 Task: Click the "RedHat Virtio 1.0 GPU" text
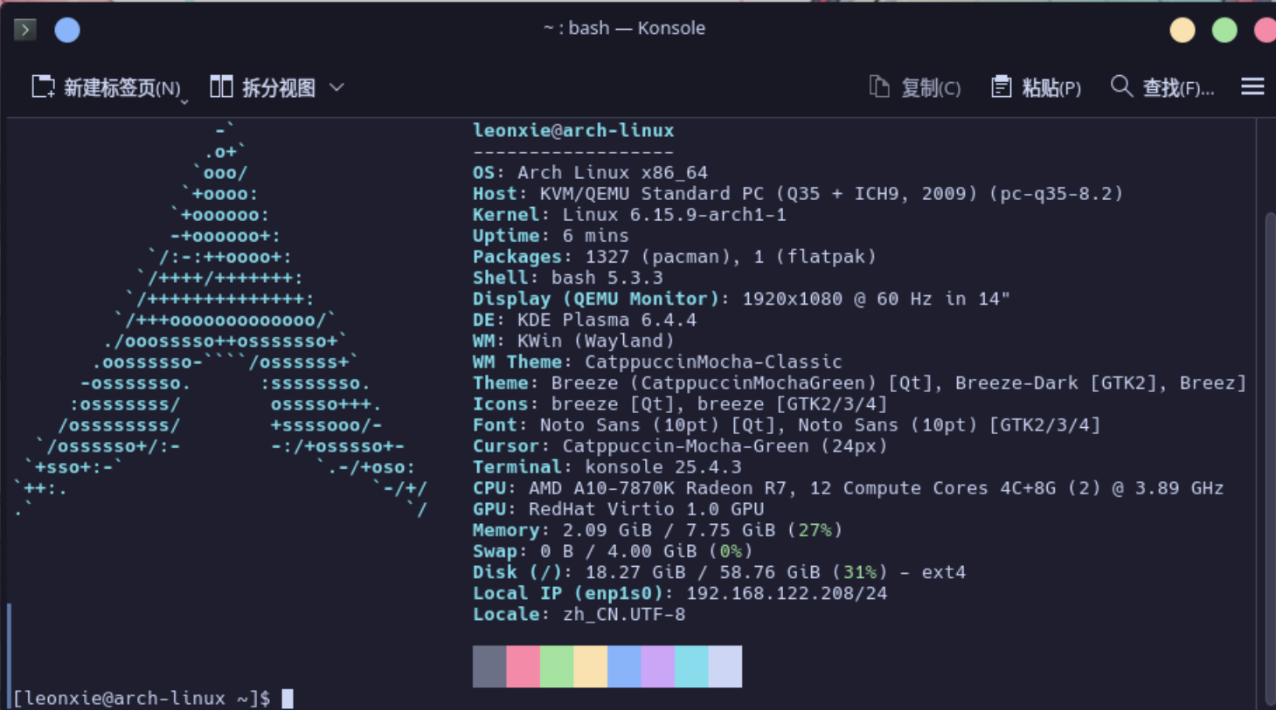[646, 509]
